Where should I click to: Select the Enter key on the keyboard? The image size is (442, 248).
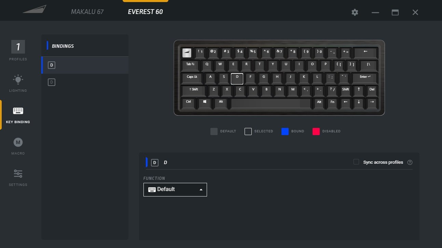[x=364, y=77]
